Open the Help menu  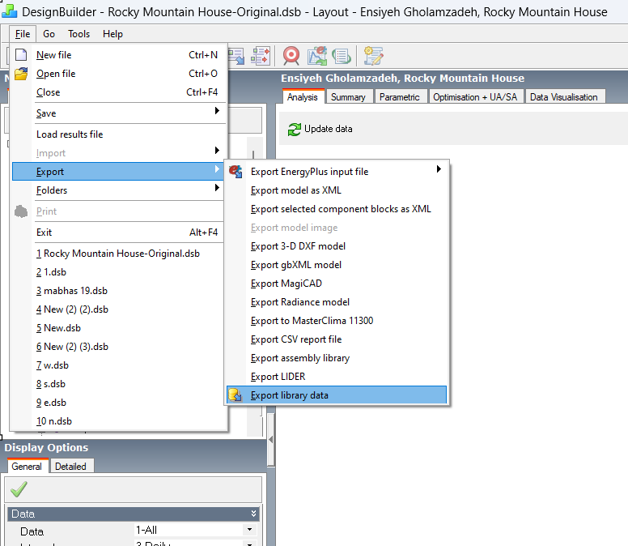[x=113, y=34]
